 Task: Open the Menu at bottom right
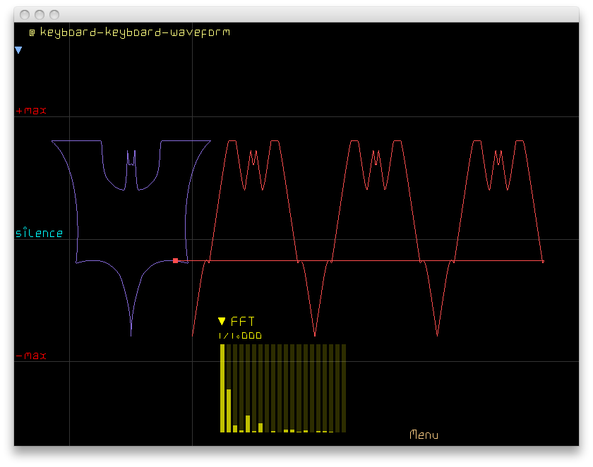424,435
